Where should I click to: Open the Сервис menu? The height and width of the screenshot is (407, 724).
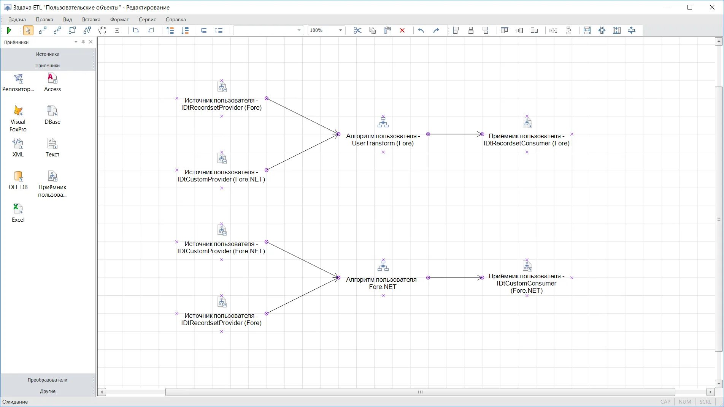148,19
